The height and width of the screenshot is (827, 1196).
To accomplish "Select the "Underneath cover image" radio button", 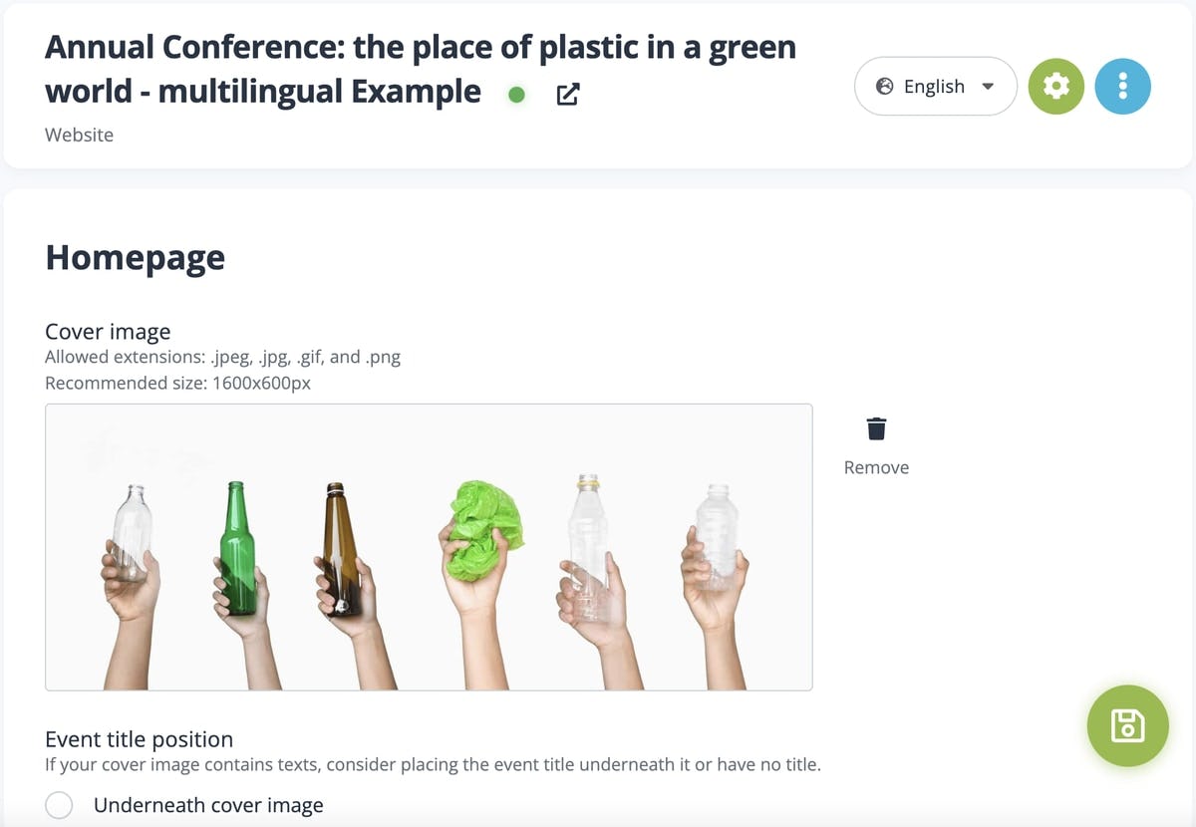I will coord(59,805).
